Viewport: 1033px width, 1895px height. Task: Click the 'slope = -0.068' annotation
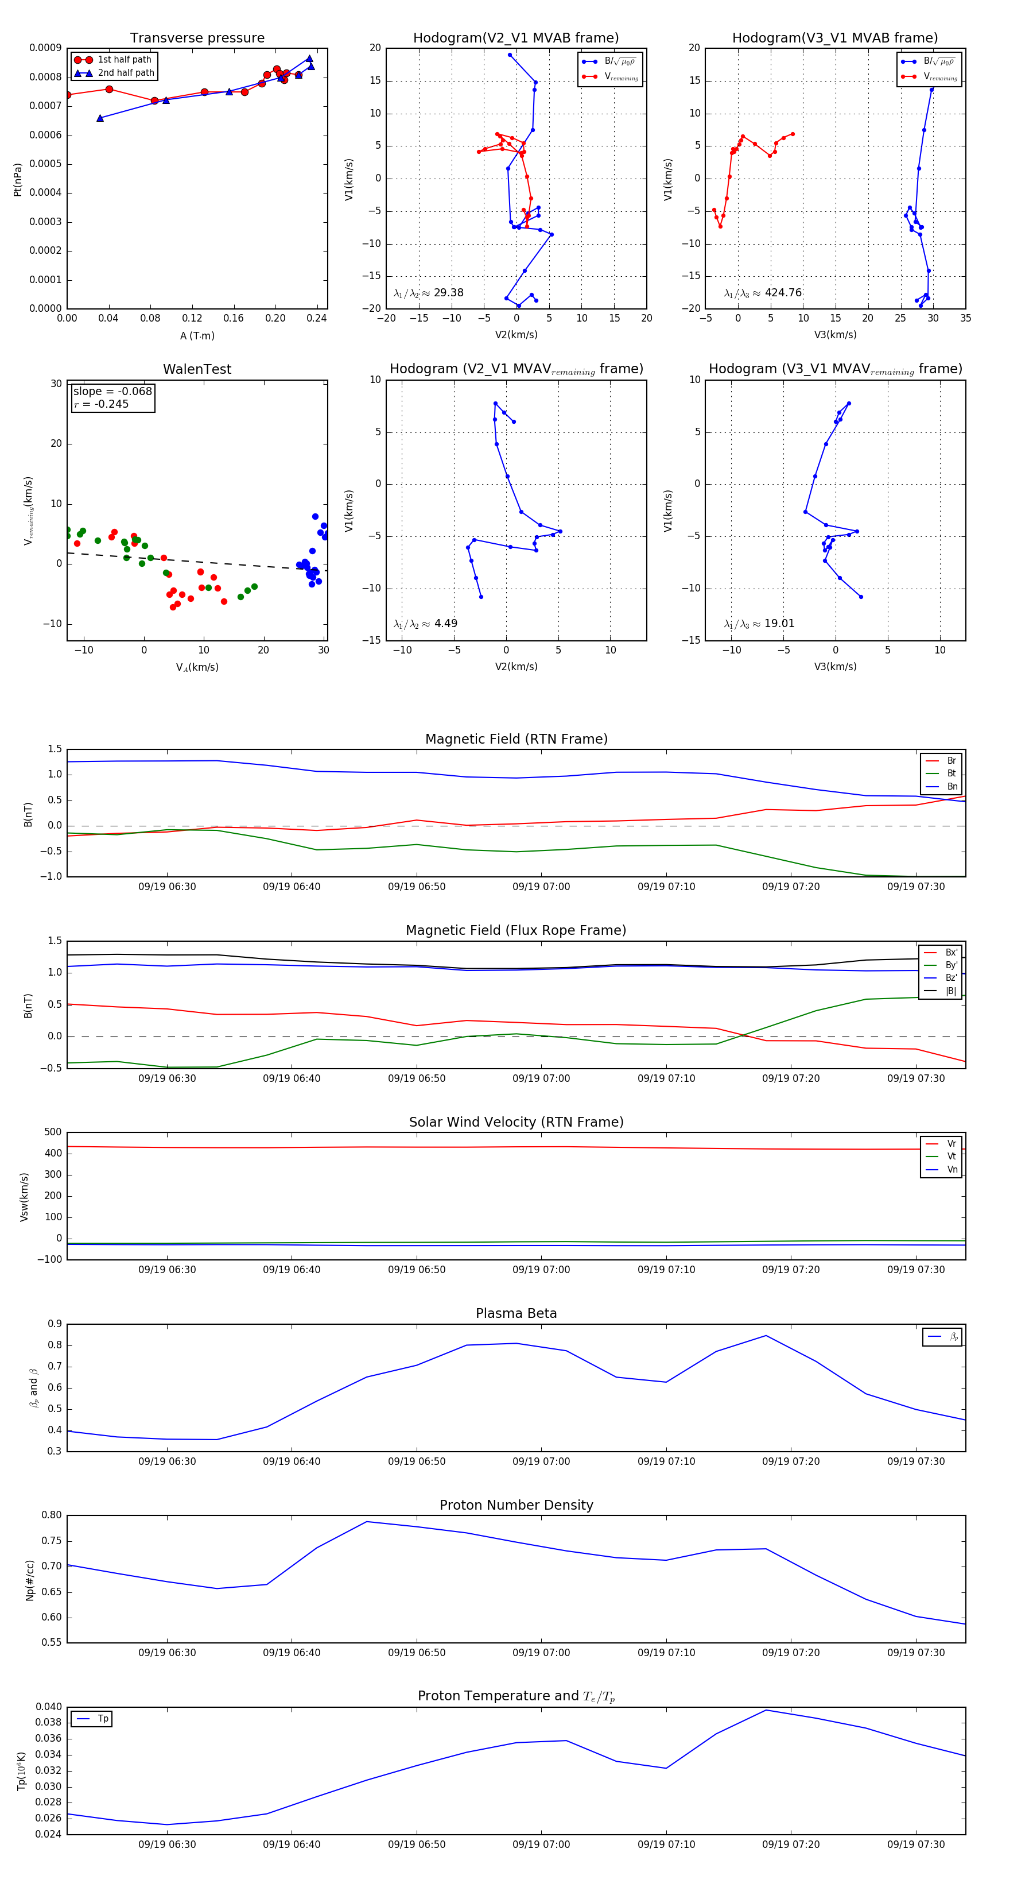click(112, 392)
